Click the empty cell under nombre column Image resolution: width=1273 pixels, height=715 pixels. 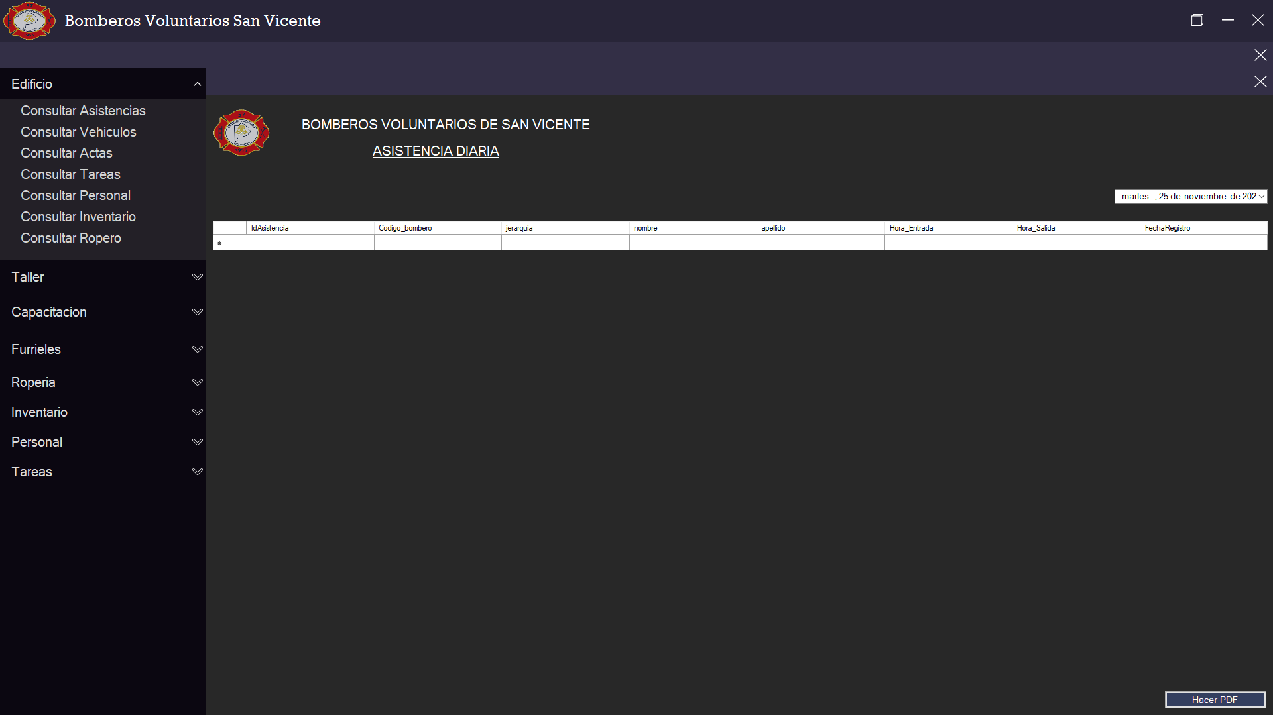692,243
